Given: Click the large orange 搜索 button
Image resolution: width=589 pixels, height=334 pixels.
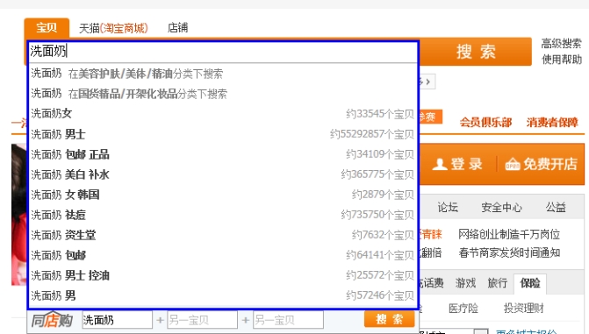Looking at the screenshot, I should (475, 52).
